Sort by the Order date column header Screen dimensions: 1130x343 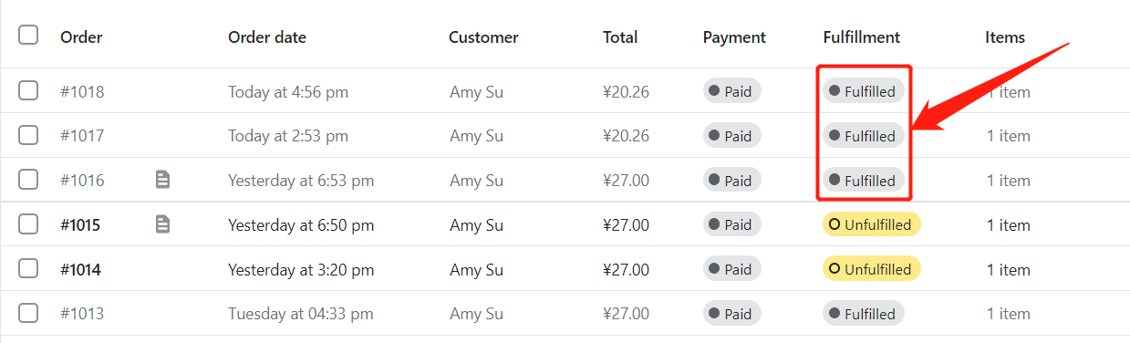click(267, 37)
